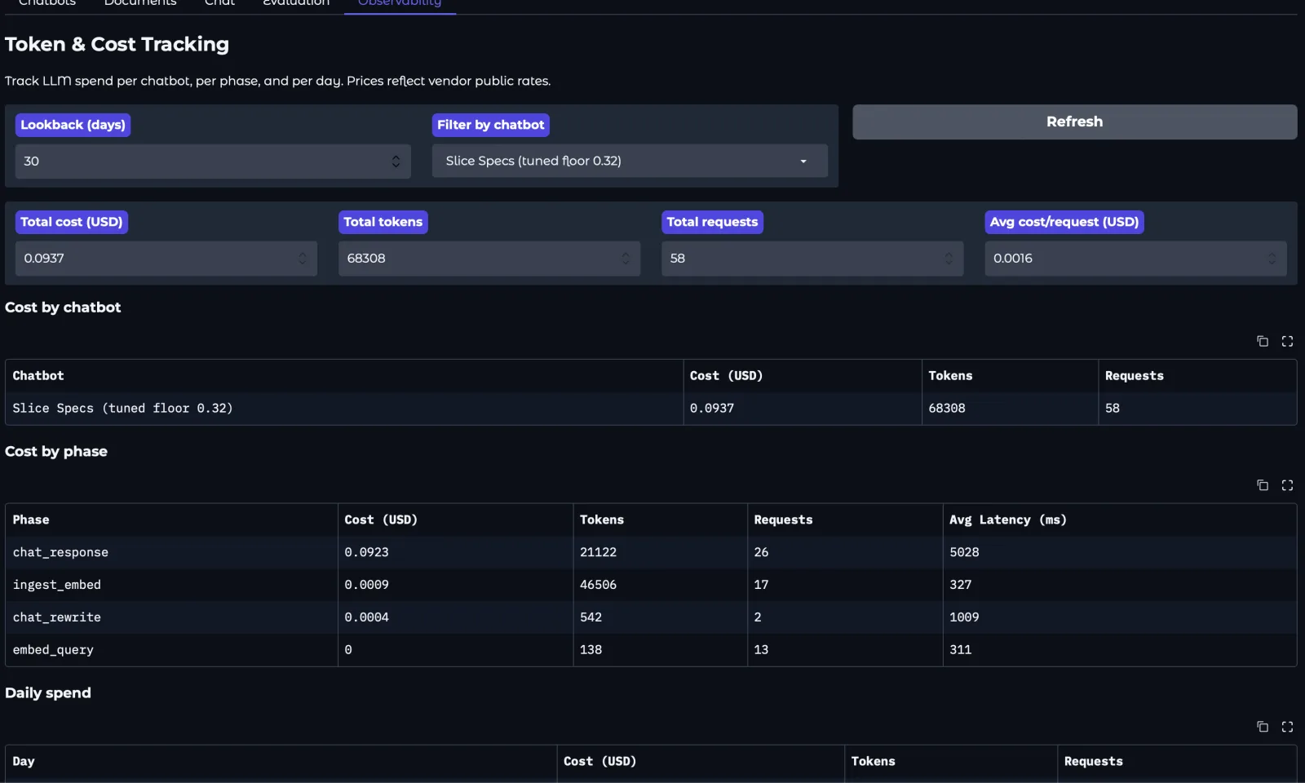Select the Slice Specs (tuned floor 0.32) row cell
This screenshot has height=783, width=1305.
pyautogui.click(x=344, y=409)
